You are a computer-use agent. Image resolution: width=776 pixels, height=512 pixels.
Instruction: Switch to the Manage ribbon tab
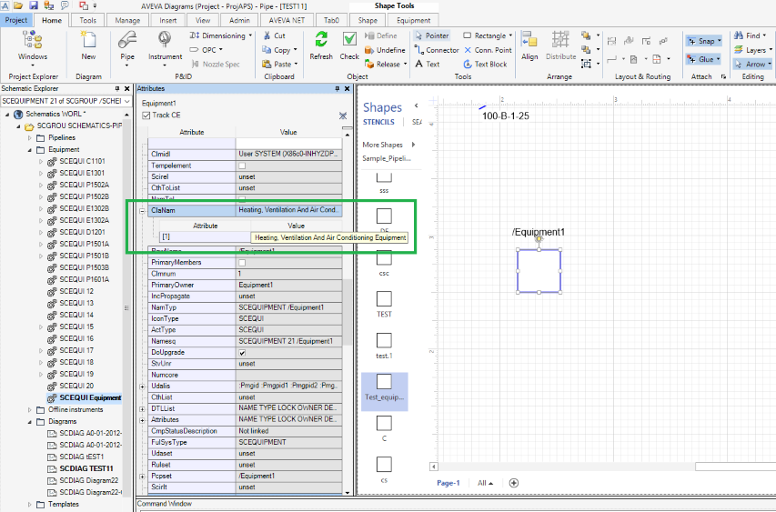pyautogui.click(x=127, y=20)
